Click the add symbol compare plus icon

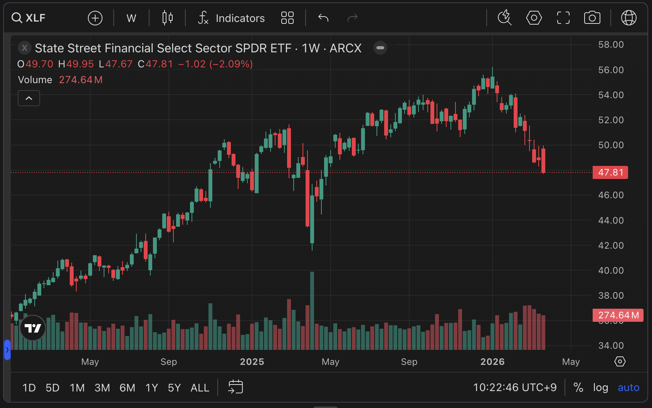point(95,18)
